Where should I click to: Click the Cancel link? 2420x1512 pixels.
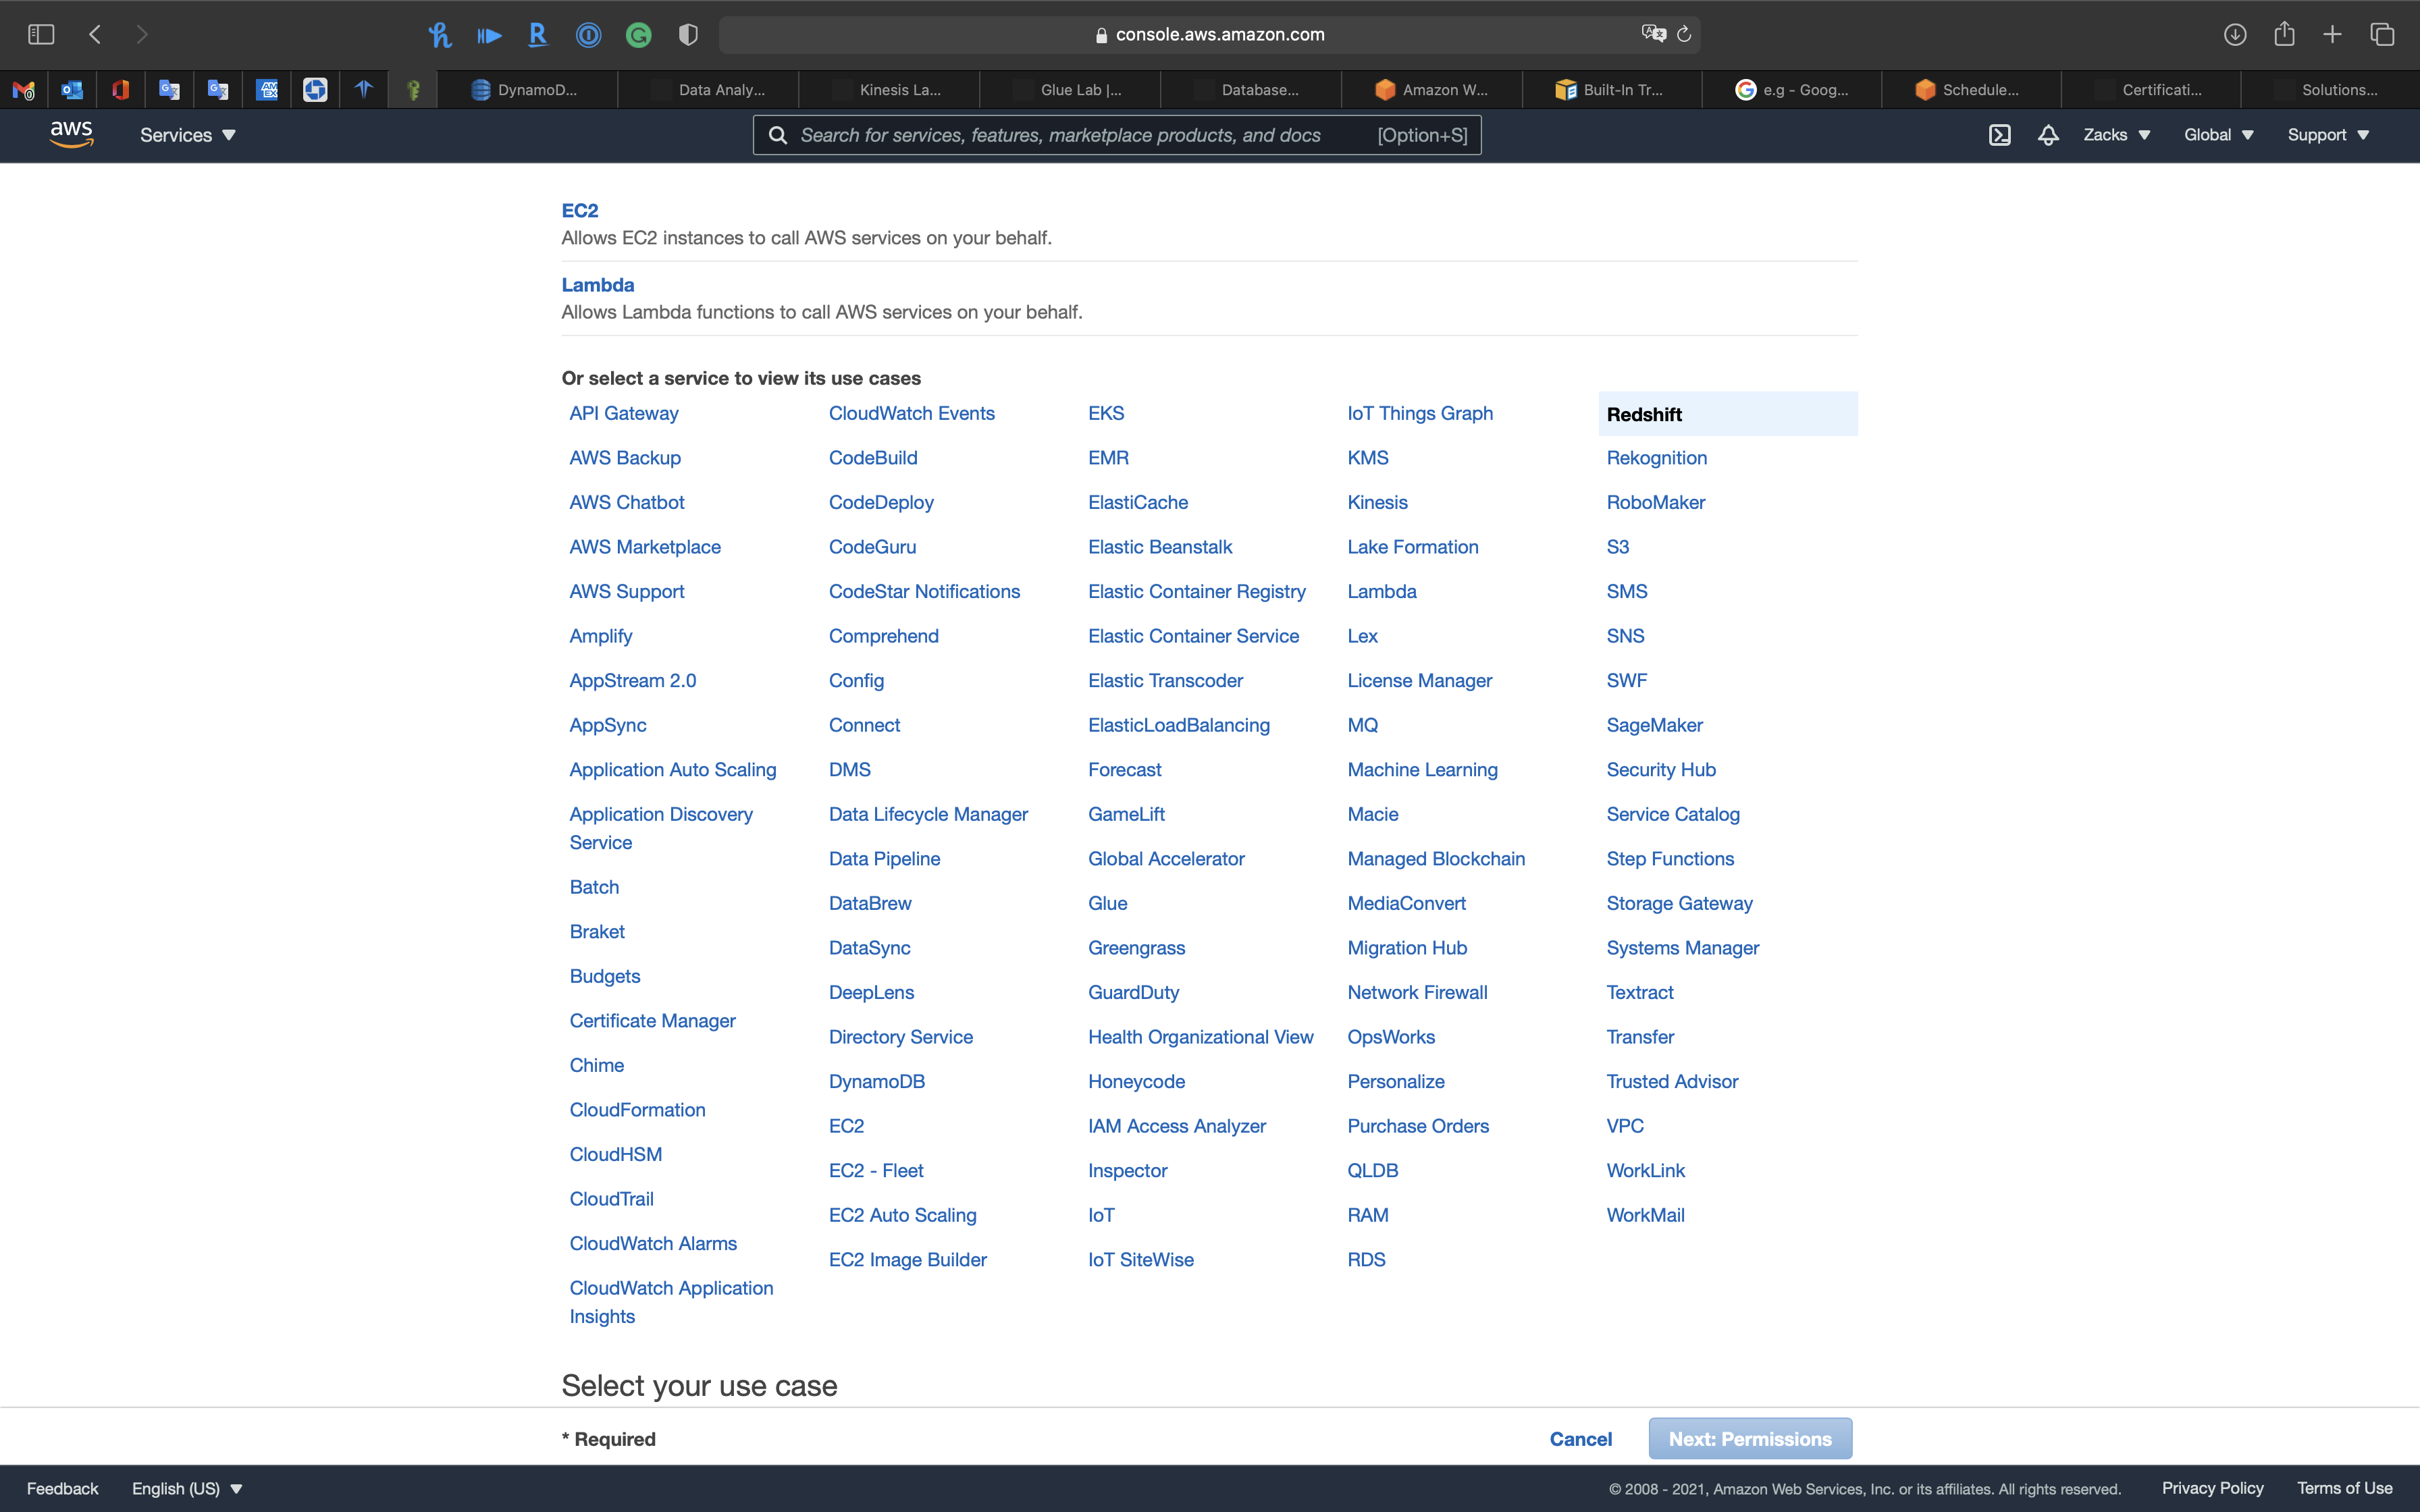1580,1439
